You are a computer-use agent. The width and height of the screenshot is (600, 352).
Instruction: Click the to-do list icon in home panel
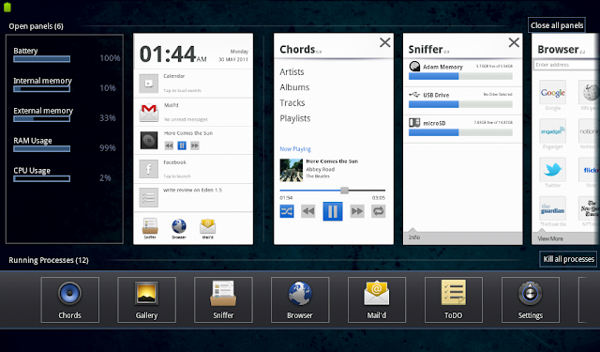point(148,197)
